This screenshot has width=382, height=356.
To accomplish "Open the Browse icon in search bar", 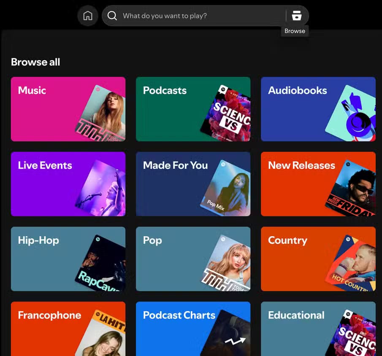I will tap(296, 16).
